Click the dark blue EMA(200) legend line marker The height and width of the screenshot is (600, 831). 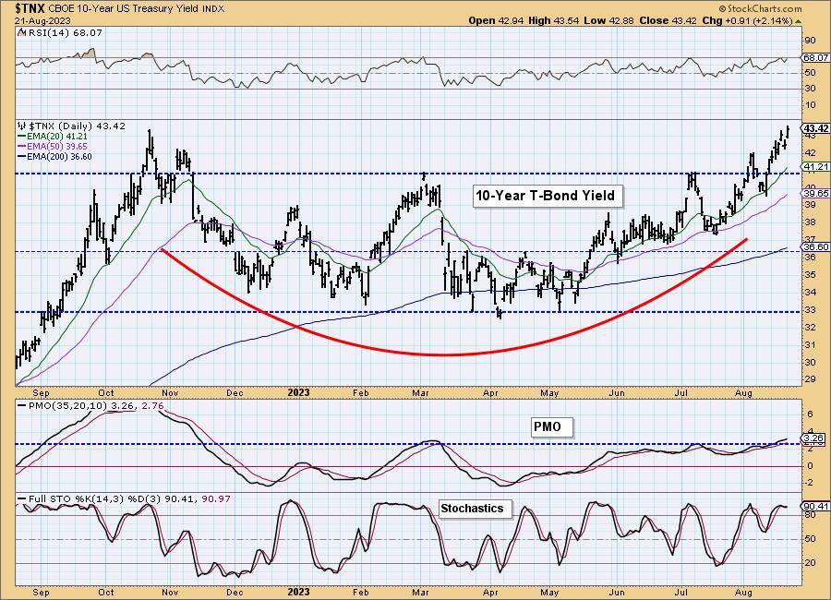click(21, 156)
